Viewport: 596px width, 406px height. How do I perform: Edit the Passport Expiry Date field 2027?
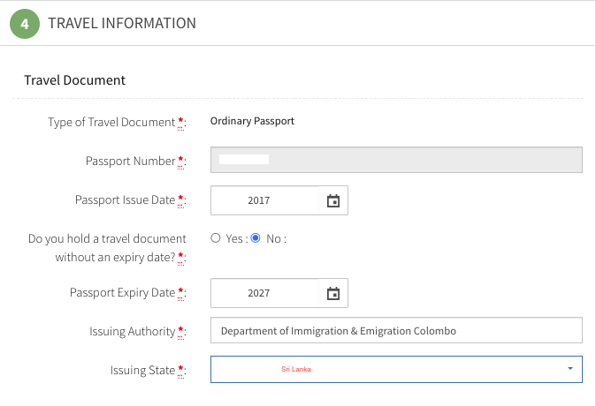265,293
